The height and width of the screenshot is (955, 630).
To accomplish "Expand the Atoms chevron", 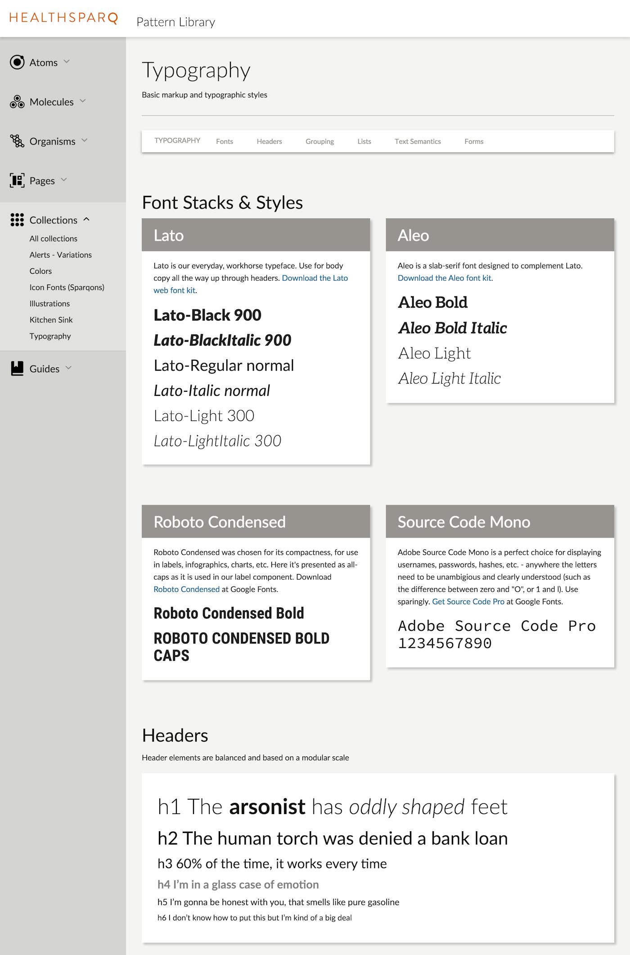I will point(67,61).
